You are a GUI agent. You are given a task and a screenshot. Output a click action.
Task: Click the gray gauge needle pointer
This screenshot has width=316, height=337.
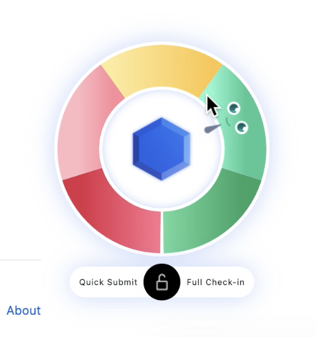(x=212, y=129)
